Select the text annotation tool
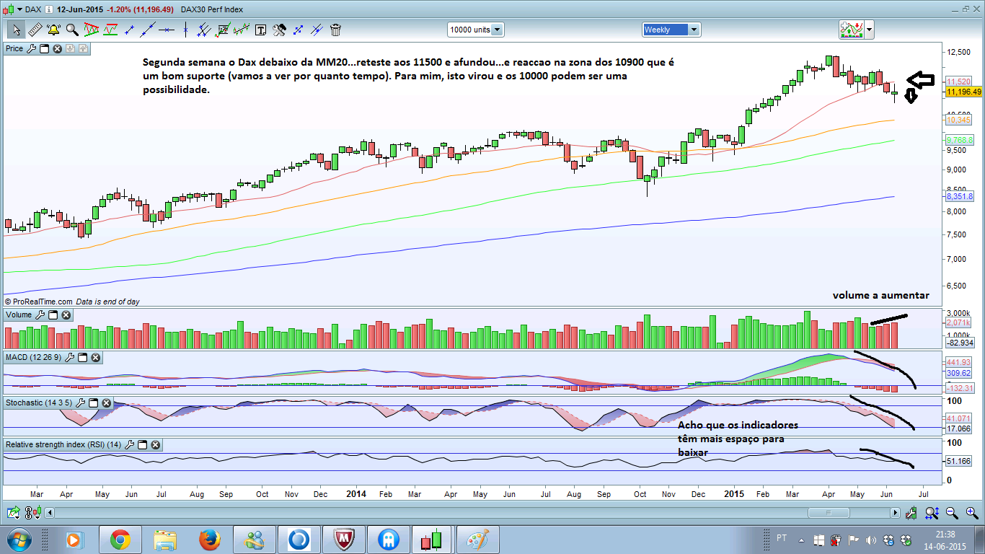The image size is (985, 554). 260,30
